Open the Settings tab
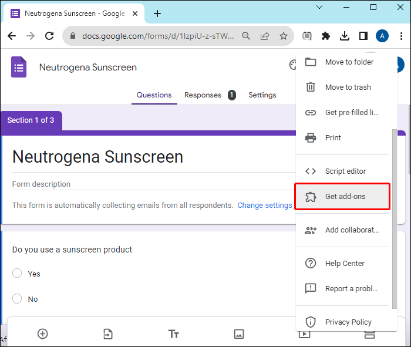The image size is (411, 347). (262, 95)
